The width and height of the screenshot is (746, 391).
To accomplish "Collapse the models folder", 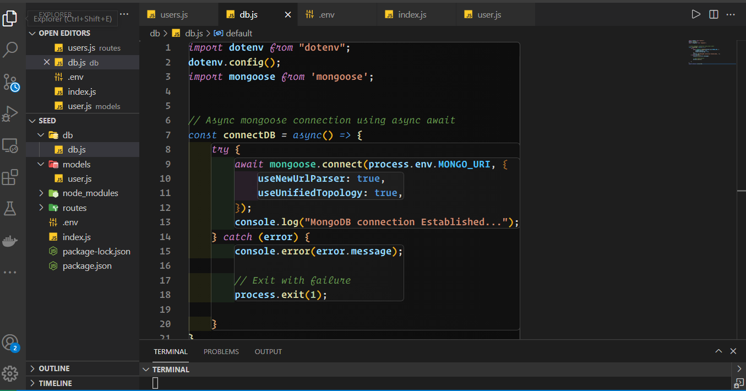I will click(42, 165).
